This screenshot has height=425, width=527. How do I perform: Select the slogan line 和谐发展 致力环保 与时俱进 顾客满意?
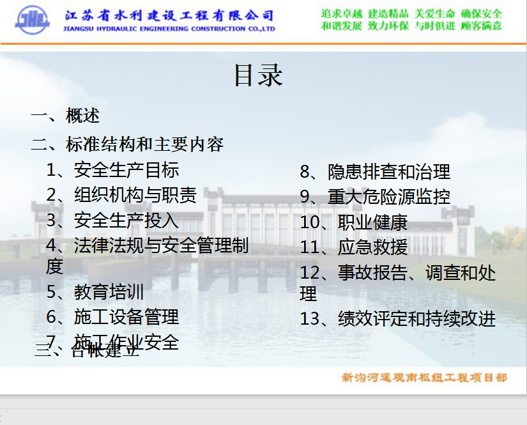411,26
